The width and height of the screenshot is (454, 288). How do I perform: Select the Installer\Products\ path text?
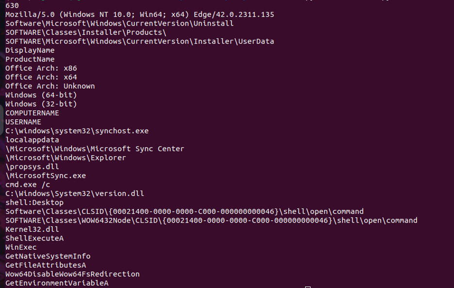pyautogui.click(x=86, y=32)
